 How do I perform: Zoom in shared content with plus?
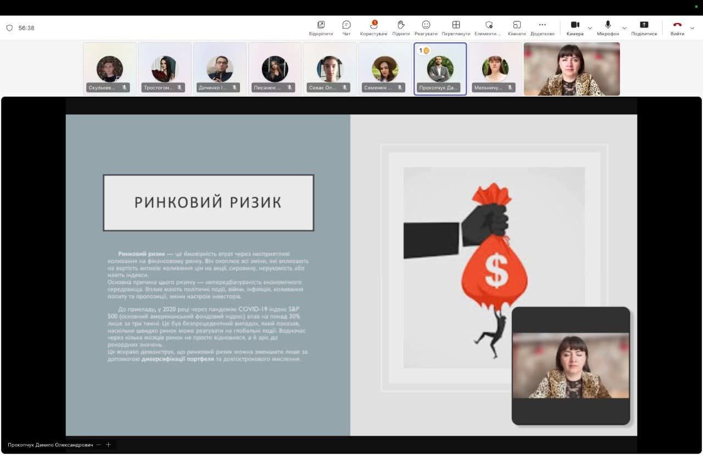pyautogui.click(x=108, y=445)
